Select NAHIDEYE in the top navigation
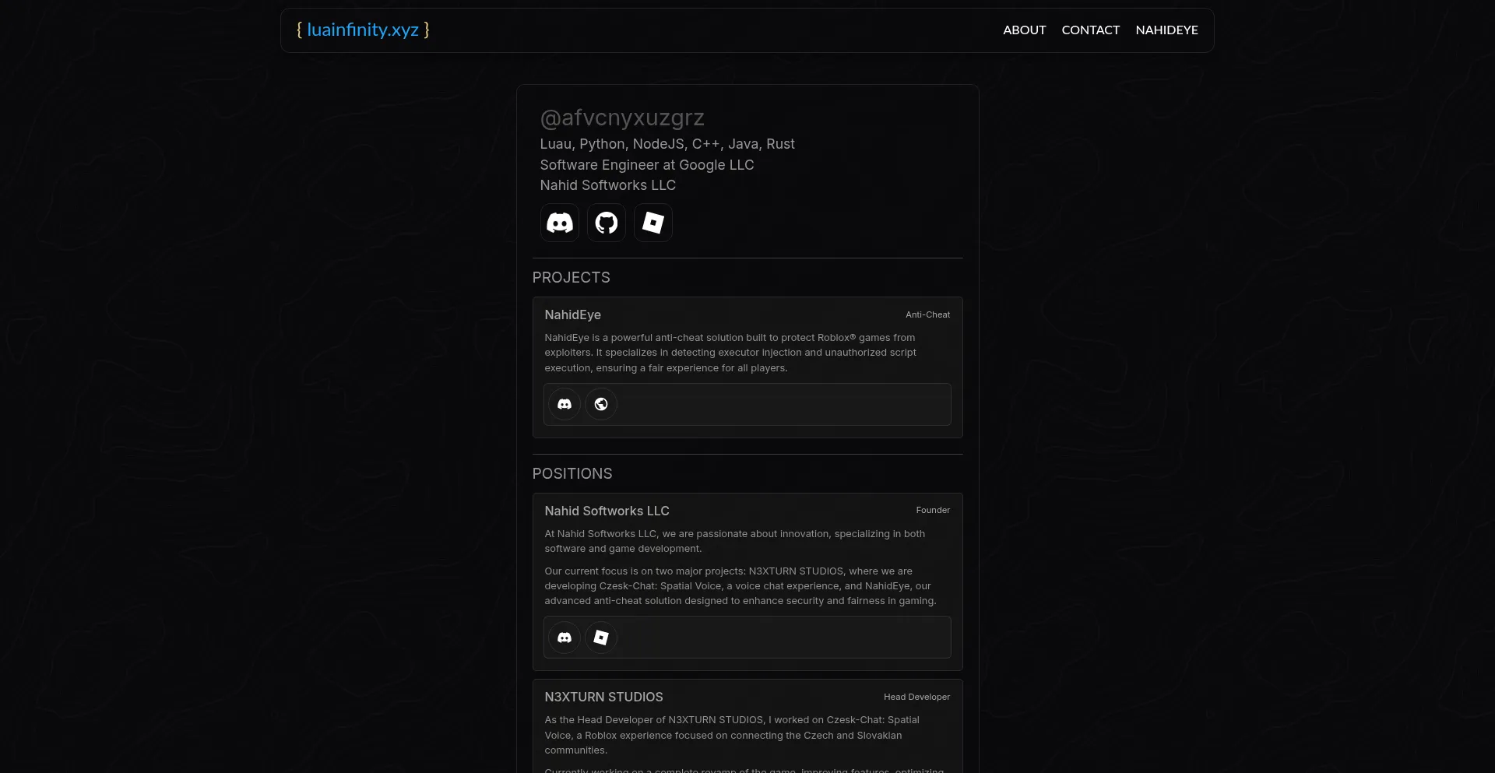Screen dimensions: 1495x773 tap(1166, 30)
